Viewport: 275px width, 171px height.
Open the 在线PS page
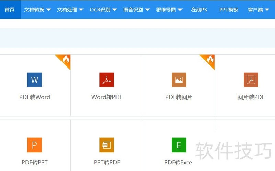click(199, 10)
